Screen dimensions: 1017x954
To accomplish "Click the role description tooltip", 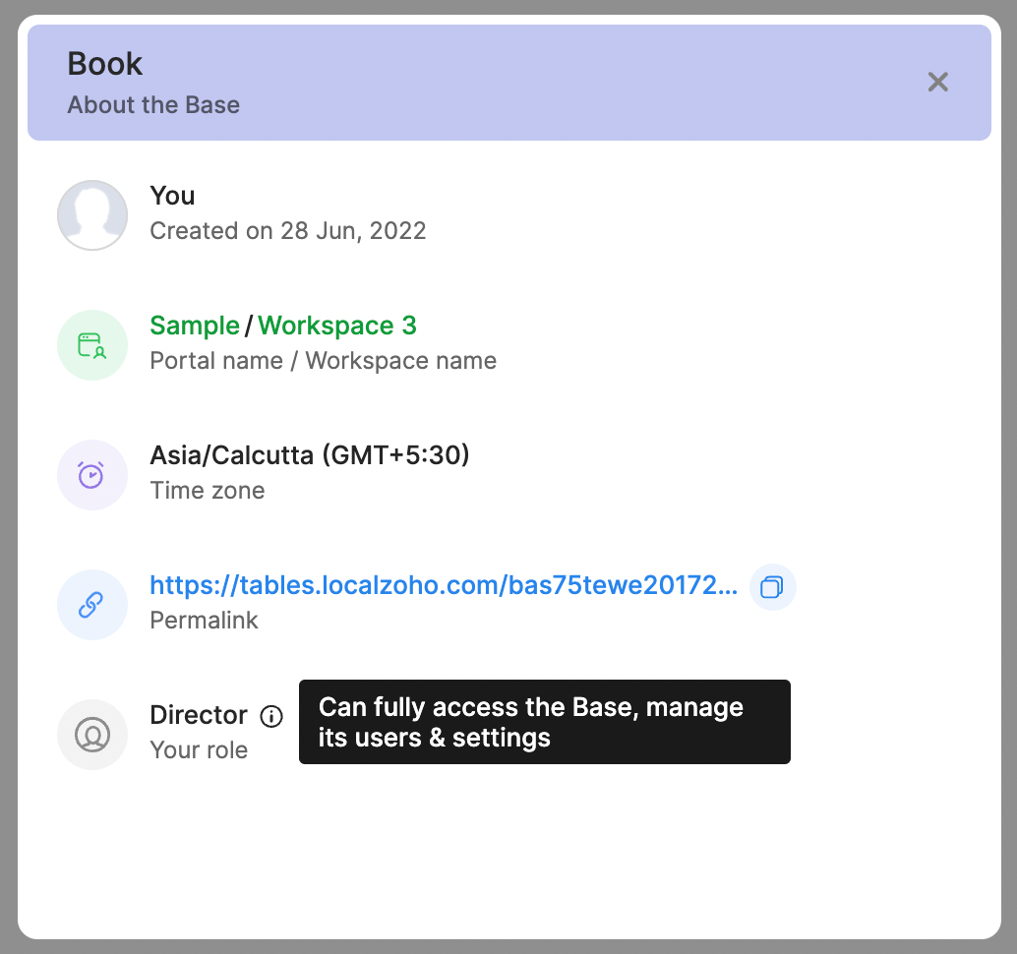I will 544,722.
